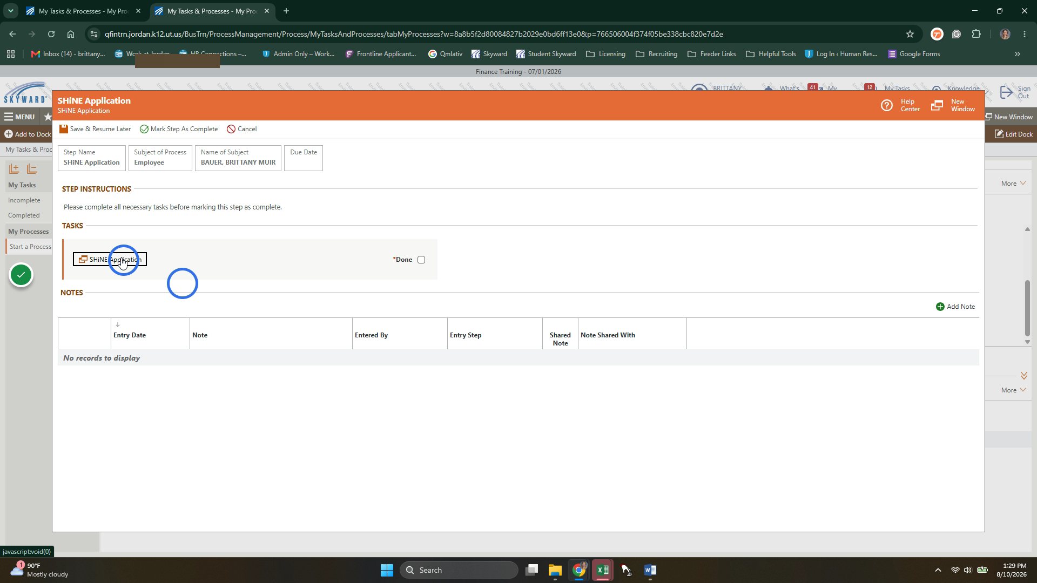Open Excel from the taskbar
Image resolution: width=1037 pixels, height=583 pixels.
pyautogui.click(x=603, y=570)
